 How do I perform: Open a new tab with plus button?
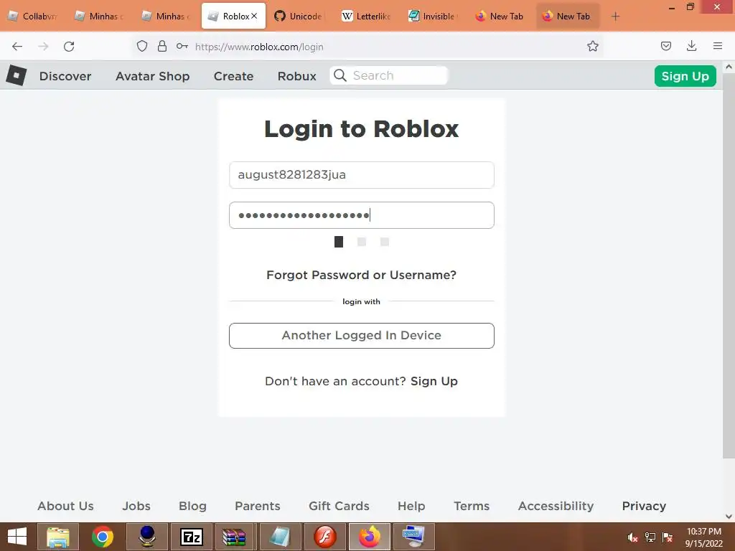click(x=615, y=17)
